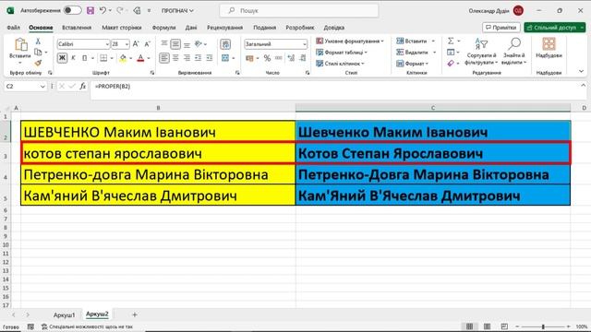The image size is (591, 332).
Task: Open Cell Styles (Стилі клітинок) dropdown
Action: pyautogui.click(x=340, y=64)
